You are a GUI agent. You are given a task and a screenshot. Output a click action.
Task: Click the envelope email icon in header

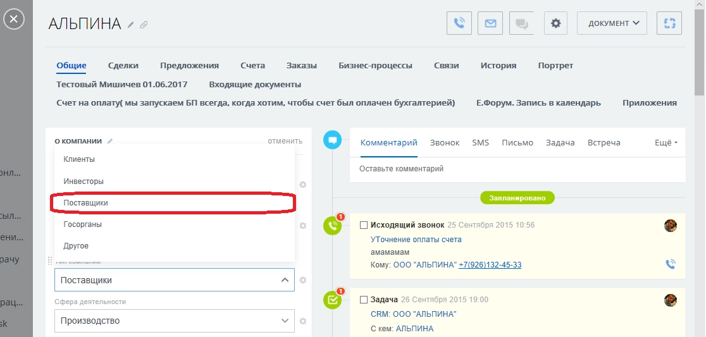(x=490, y=23)
